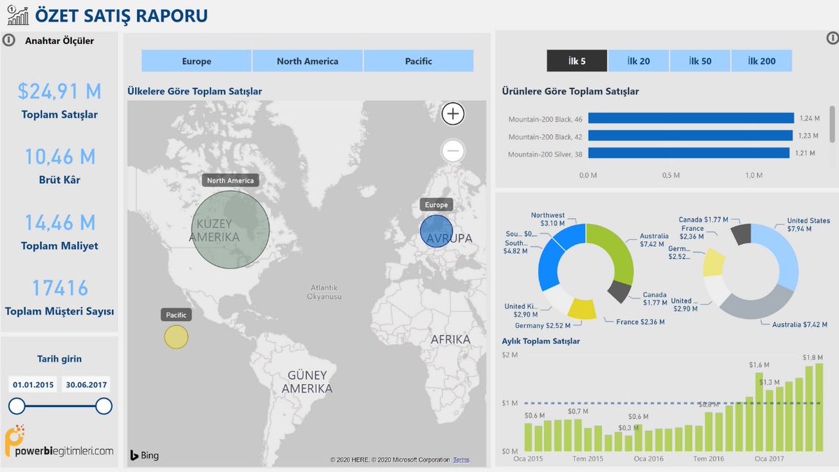This screenshot has width=839, height=472.
Task: Click the Tarih girin label
Action: click(59, 359)
